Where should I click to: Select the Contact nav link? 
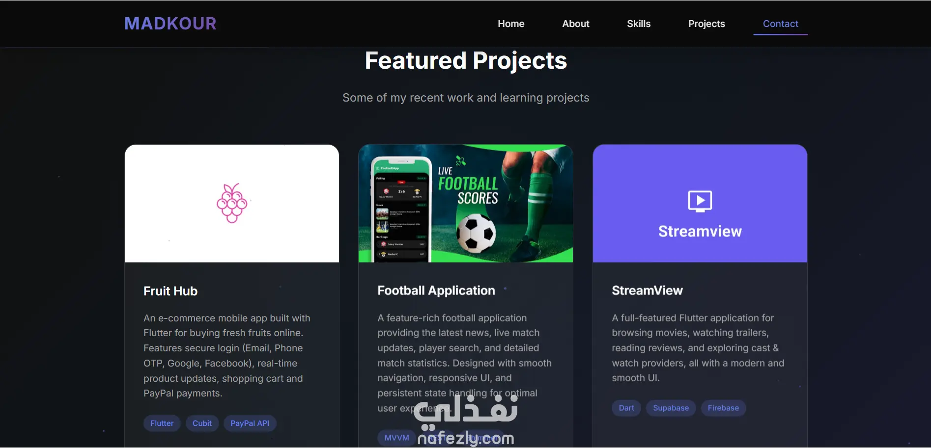[x=780, y=24]
